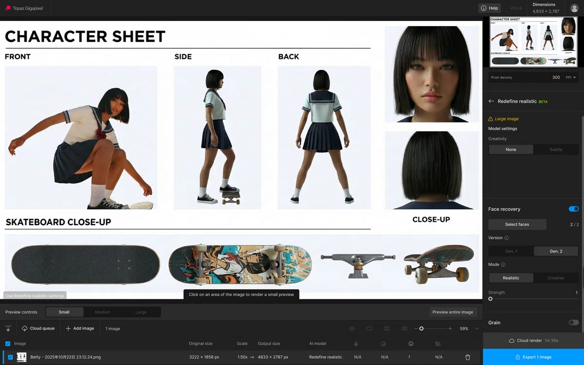This screenshot has height=365, width=584.
Task: Select Large preview size
Action: pos(141,312)
